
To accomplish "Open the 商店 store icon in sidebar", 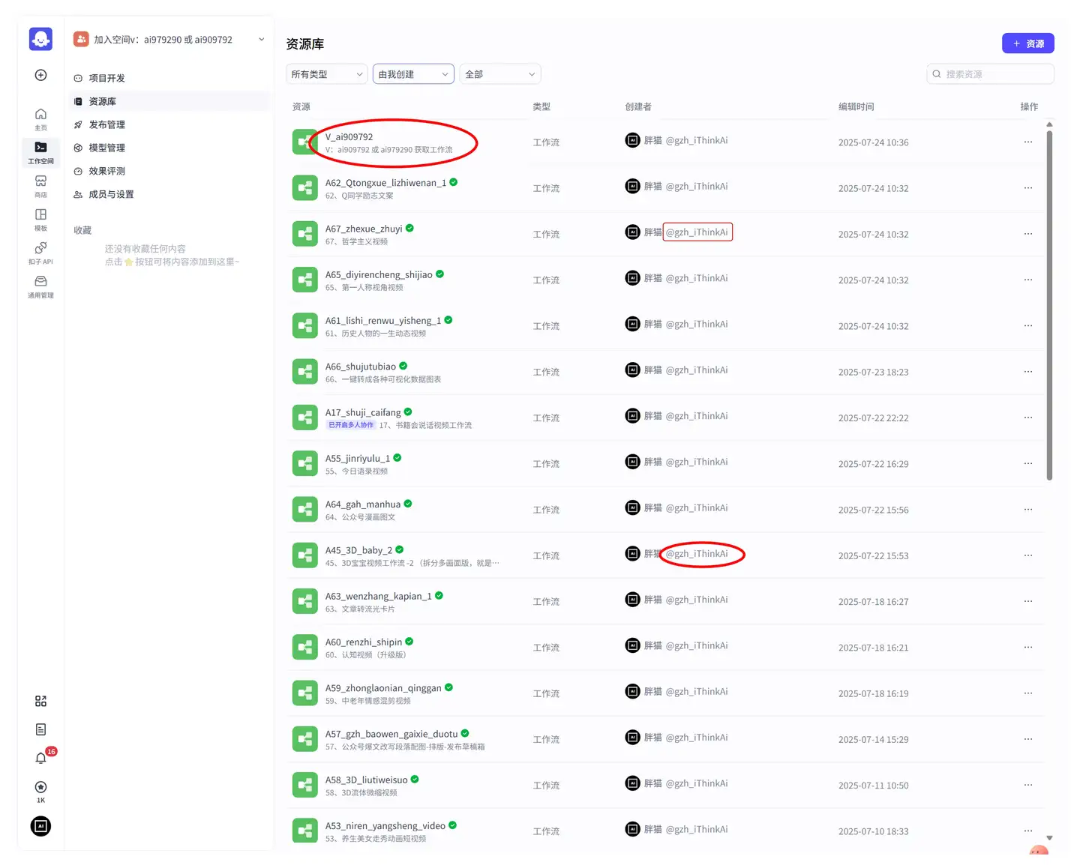I will (x=40, y=183).
